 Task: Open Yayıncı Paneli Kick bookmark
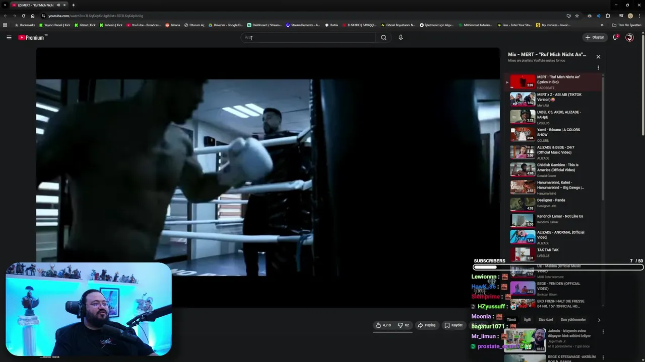55,25
